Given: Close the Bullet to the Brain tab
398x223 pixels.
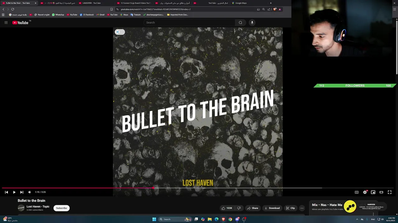Looking at the screenshot, I should [x=35, y=3].
